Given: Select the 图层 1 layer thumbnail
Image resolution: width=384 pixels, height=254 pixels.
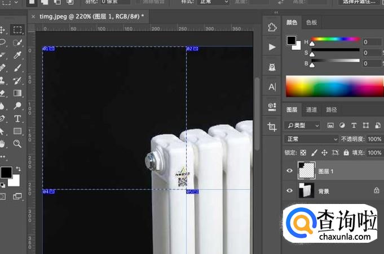Looking at the screenshot, I should coord(306,171).
